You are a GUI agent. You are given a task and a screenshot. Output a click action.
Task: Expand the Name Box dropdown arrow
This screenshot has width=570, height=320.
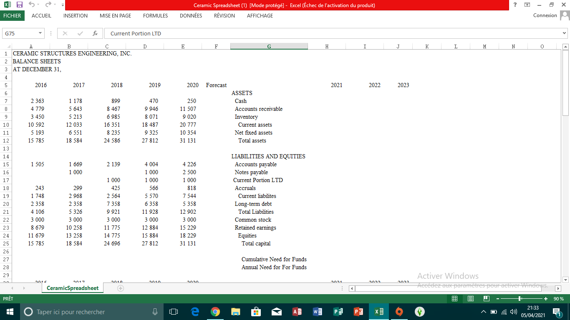40,33
